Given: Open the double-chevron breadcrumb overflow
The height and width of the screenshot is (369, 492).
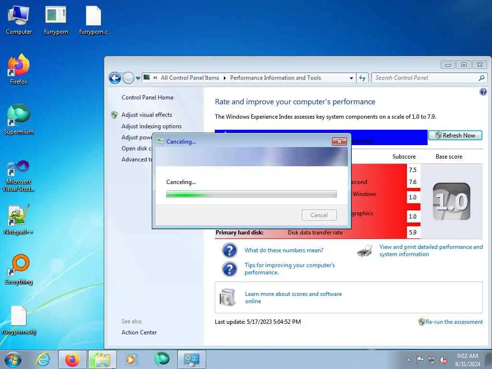Looking at the screenshot, I should 155,78.
